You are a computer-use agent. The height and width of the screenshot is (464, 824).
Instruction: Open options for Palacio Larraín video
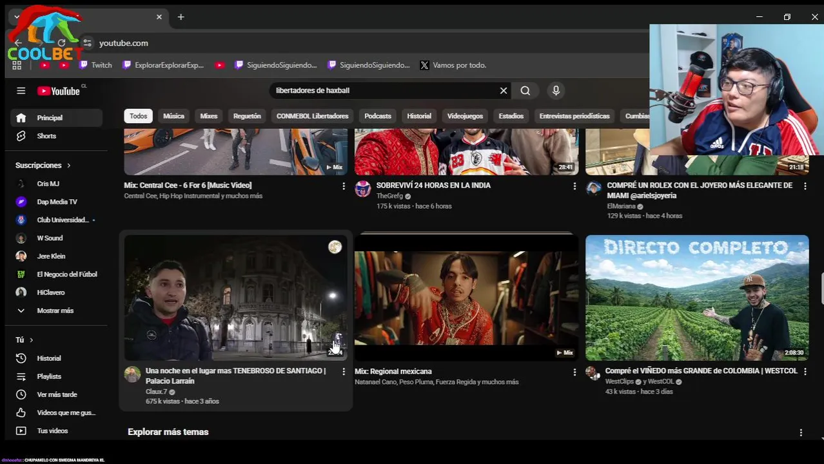(344, 371)
